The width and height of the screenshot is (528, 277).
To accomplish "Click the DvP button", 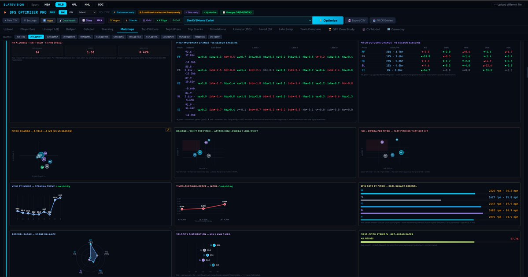I will [x=177, y=21].
